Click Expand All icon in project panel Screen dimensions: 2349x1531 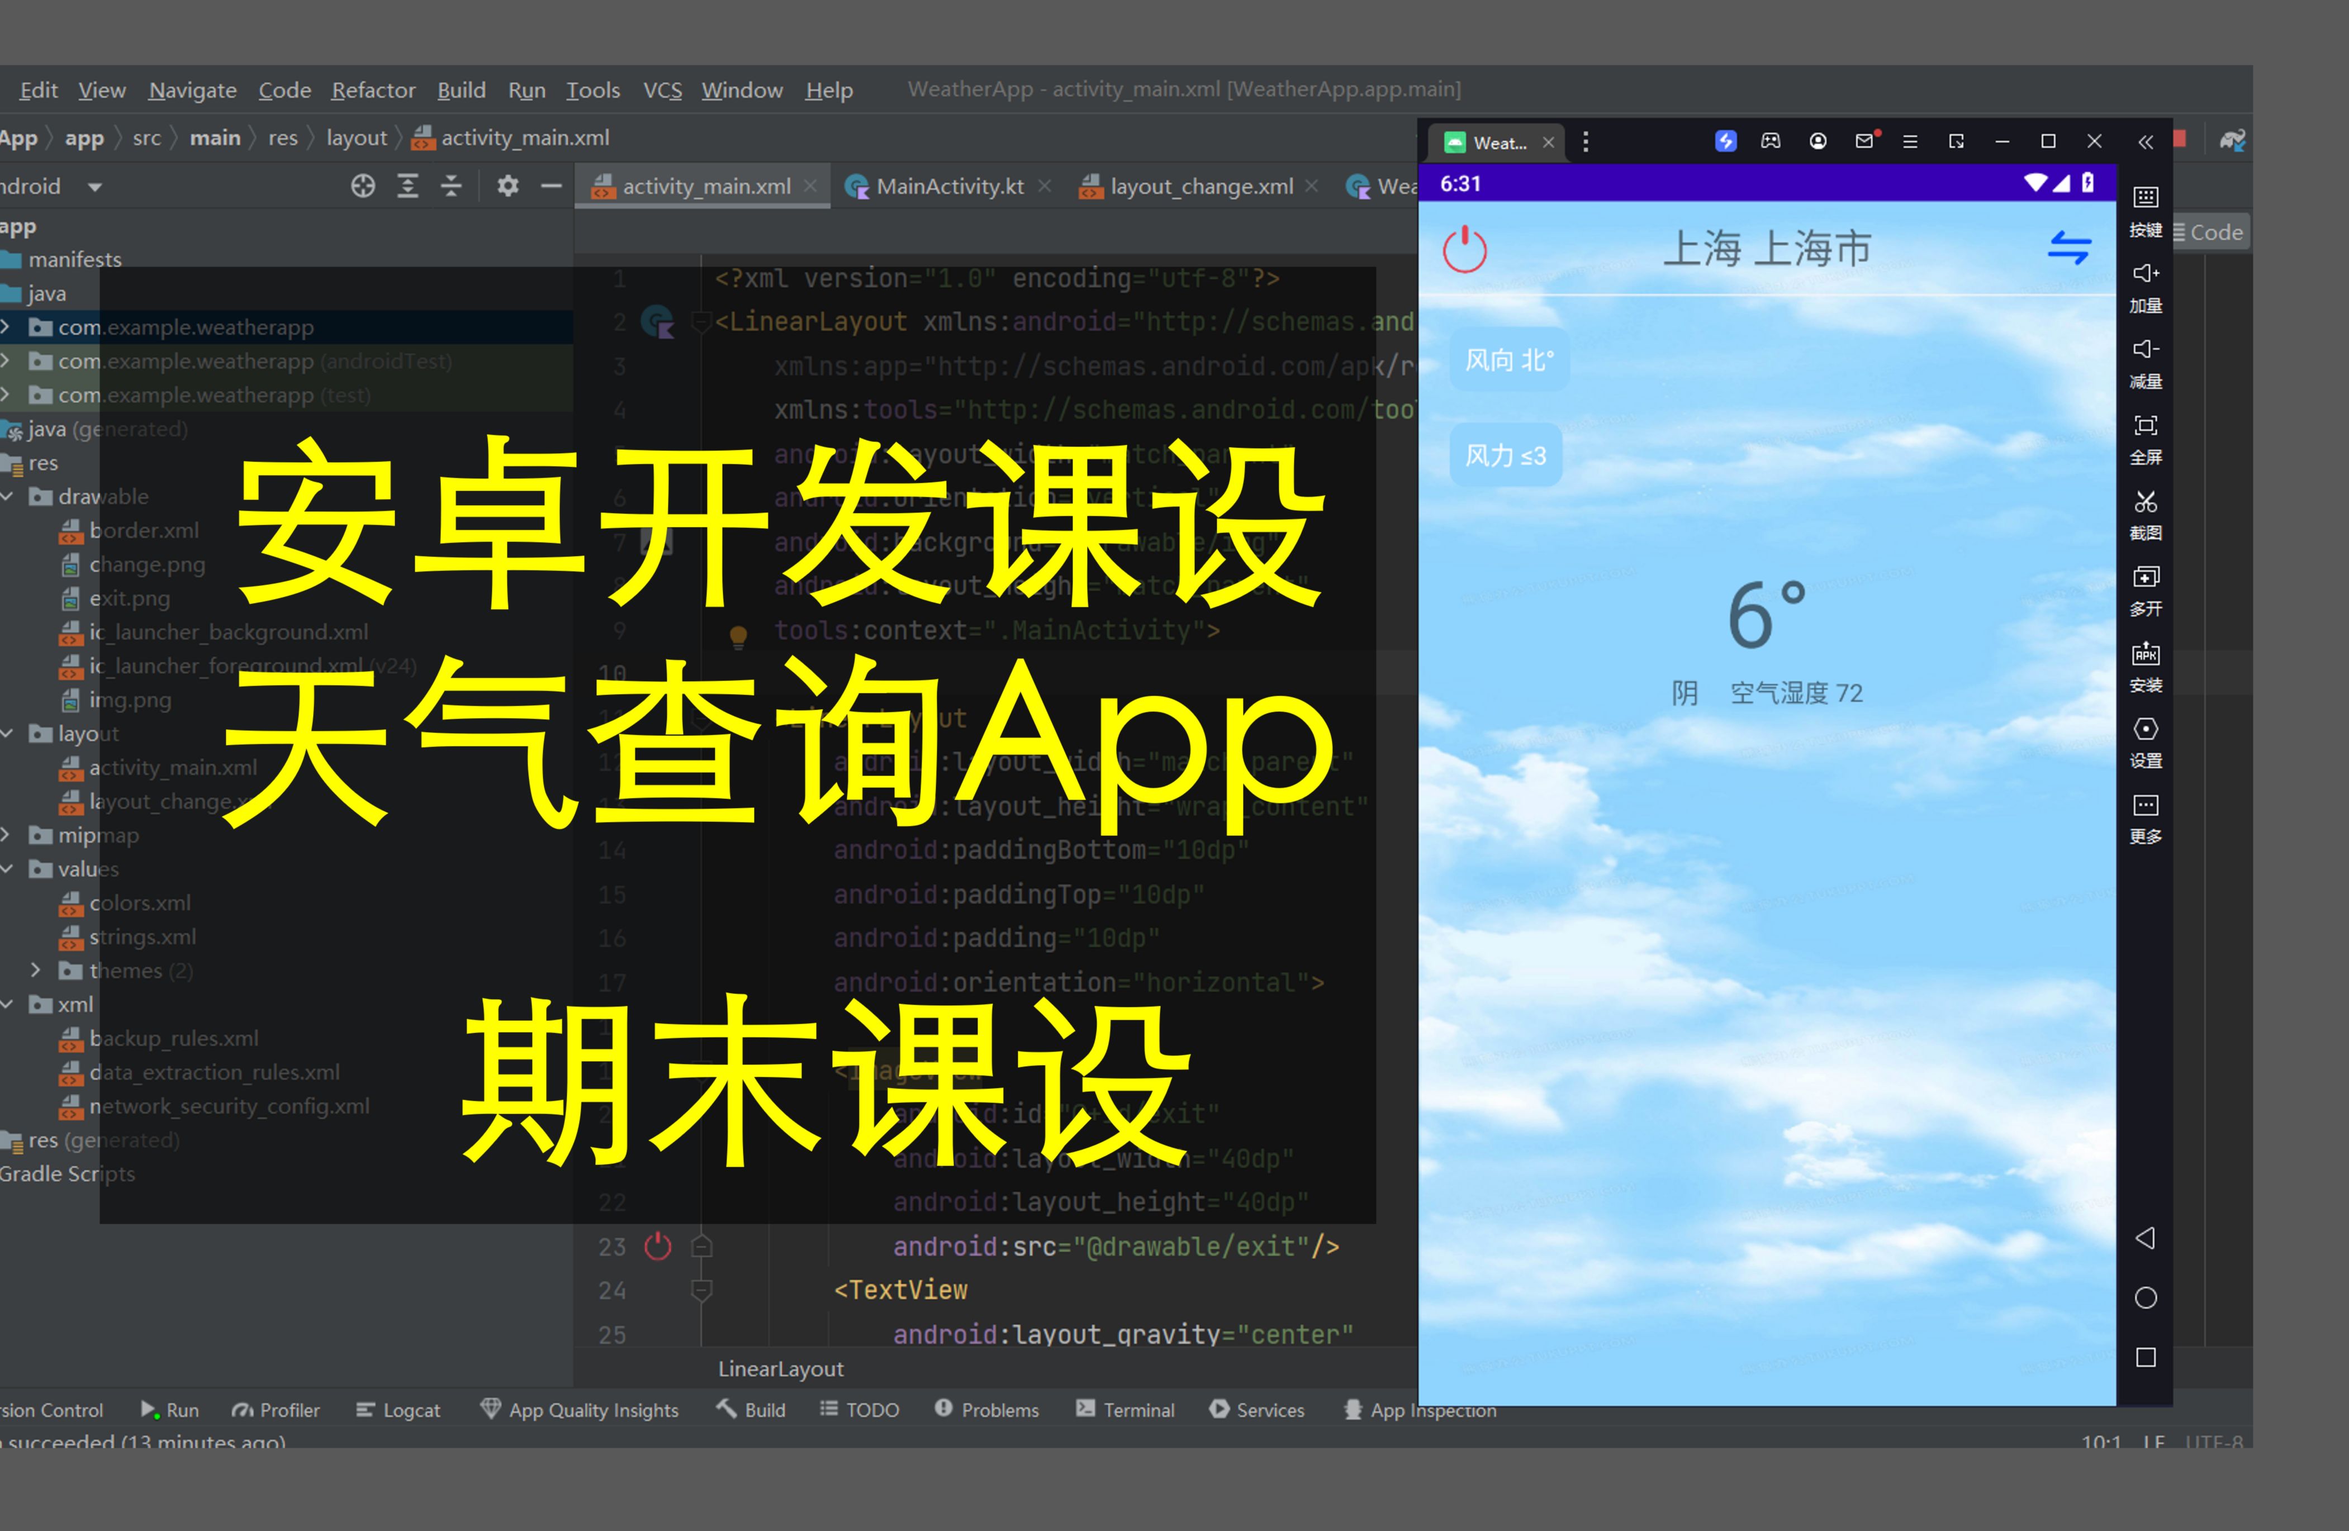click(x=407, y=186)
